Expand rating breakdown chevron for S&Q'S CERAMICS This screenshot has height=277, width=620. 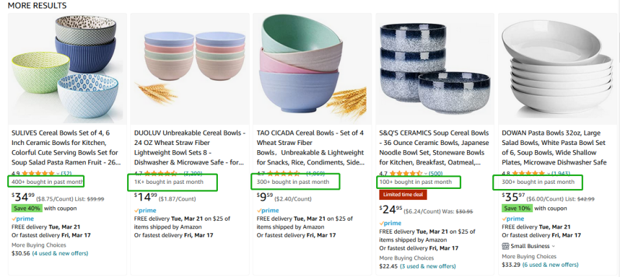426,173
